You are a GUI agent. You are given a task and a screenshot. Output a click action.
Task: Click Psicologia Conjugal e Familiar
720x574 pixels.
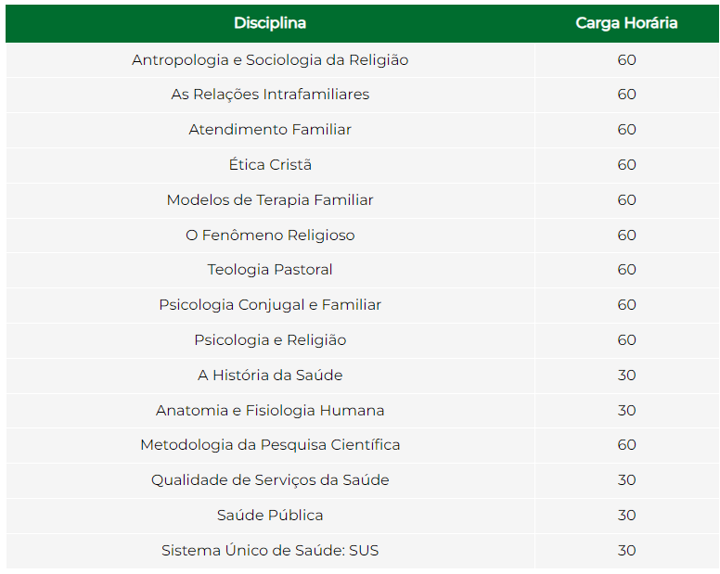coord(270,305)
